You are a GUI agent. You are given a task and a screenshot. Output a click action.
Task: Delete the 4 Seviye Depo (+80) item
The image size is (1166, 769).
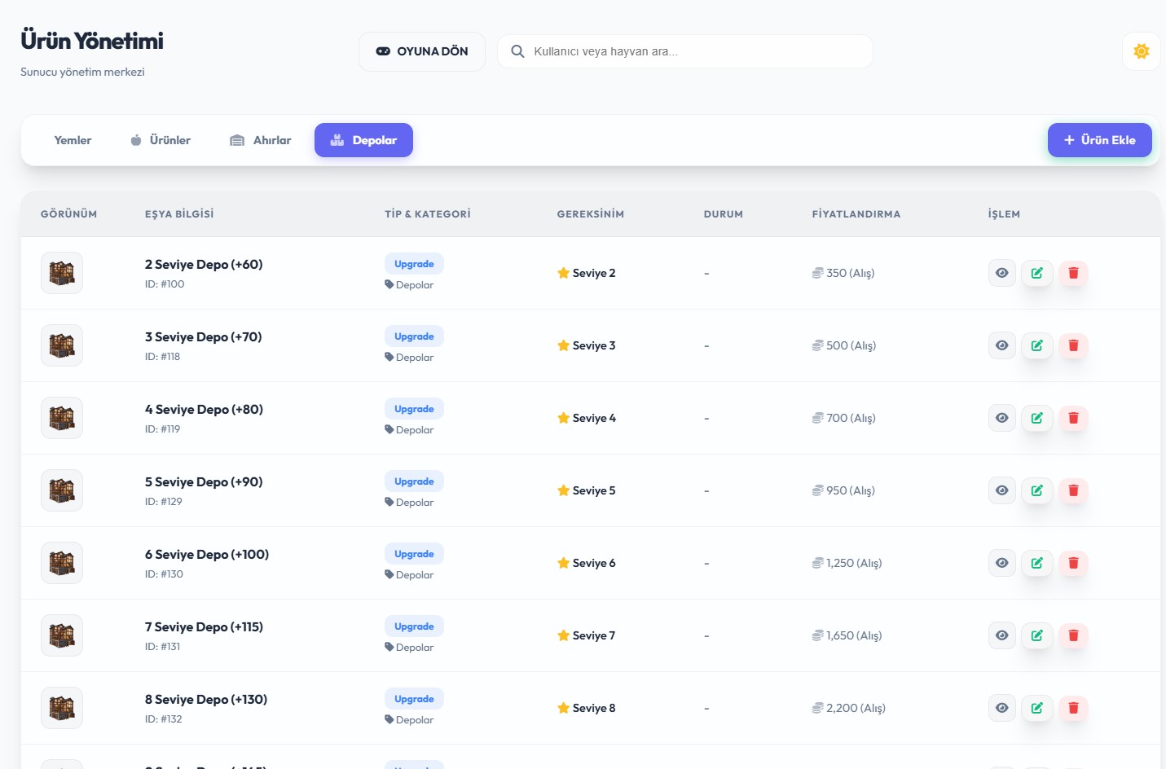(1073, 418)
